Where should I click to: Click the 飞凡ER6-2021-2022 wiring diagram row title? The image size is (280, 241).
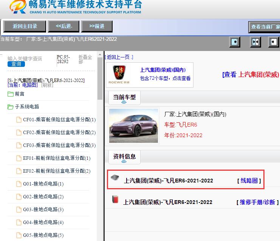[x=169, y=181]
